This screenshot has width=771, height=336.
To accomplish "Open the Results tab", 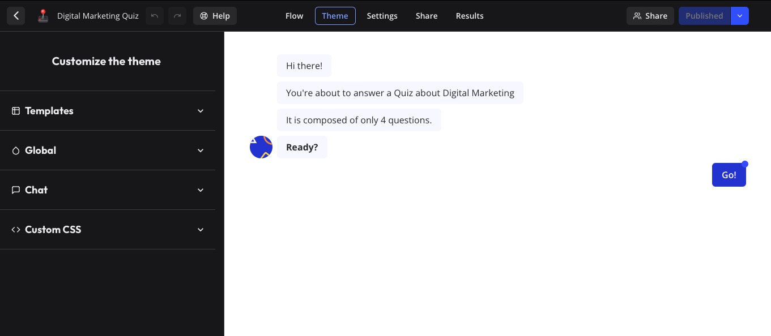I will 470,16.
